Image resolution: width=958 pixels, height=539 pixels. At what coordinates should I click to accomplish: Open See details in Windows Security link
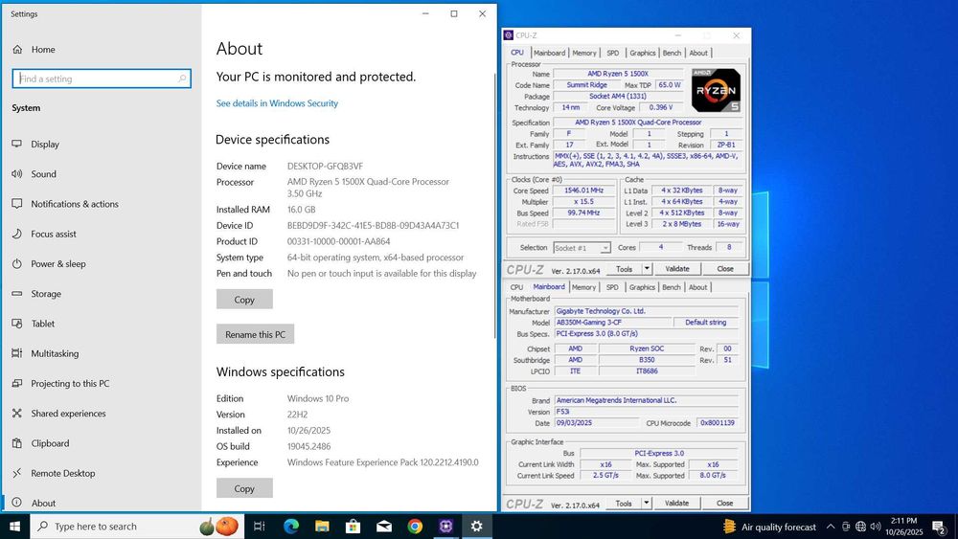[277, 103]
